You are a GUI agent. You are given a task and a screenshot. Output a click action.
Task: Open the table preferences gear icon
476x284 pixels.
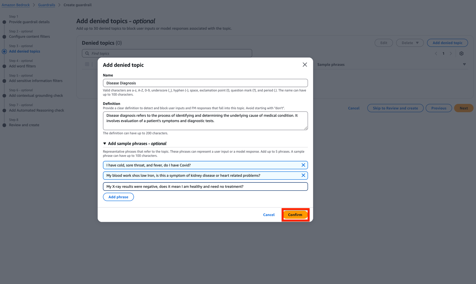461,53
